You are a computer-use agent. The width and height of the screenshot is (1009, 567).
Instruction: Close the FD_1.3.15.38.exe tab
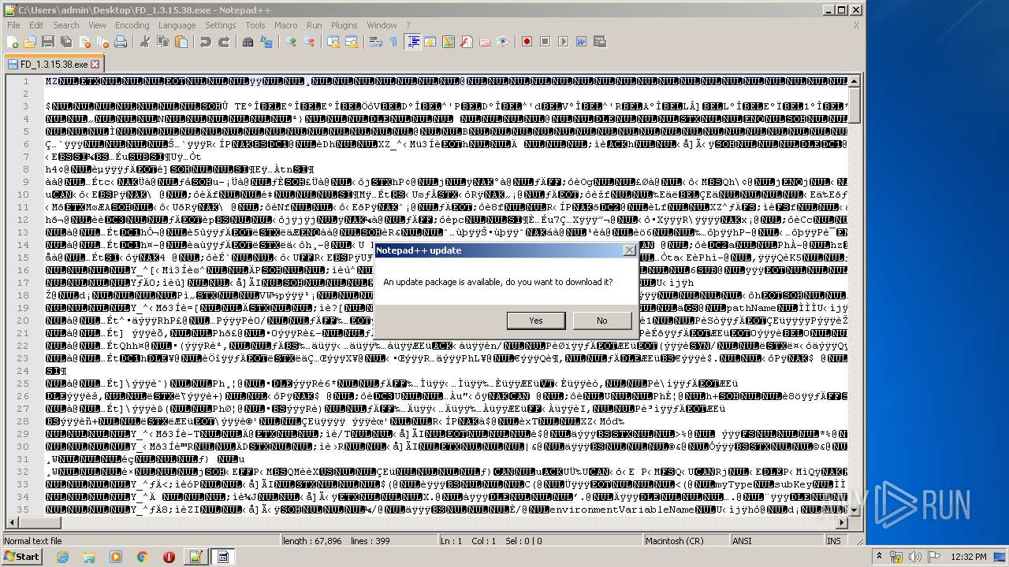[95, 65]
